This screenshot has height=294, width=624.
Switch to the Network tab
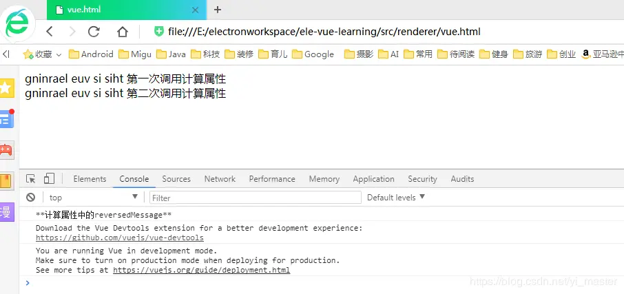click(220, 179)
